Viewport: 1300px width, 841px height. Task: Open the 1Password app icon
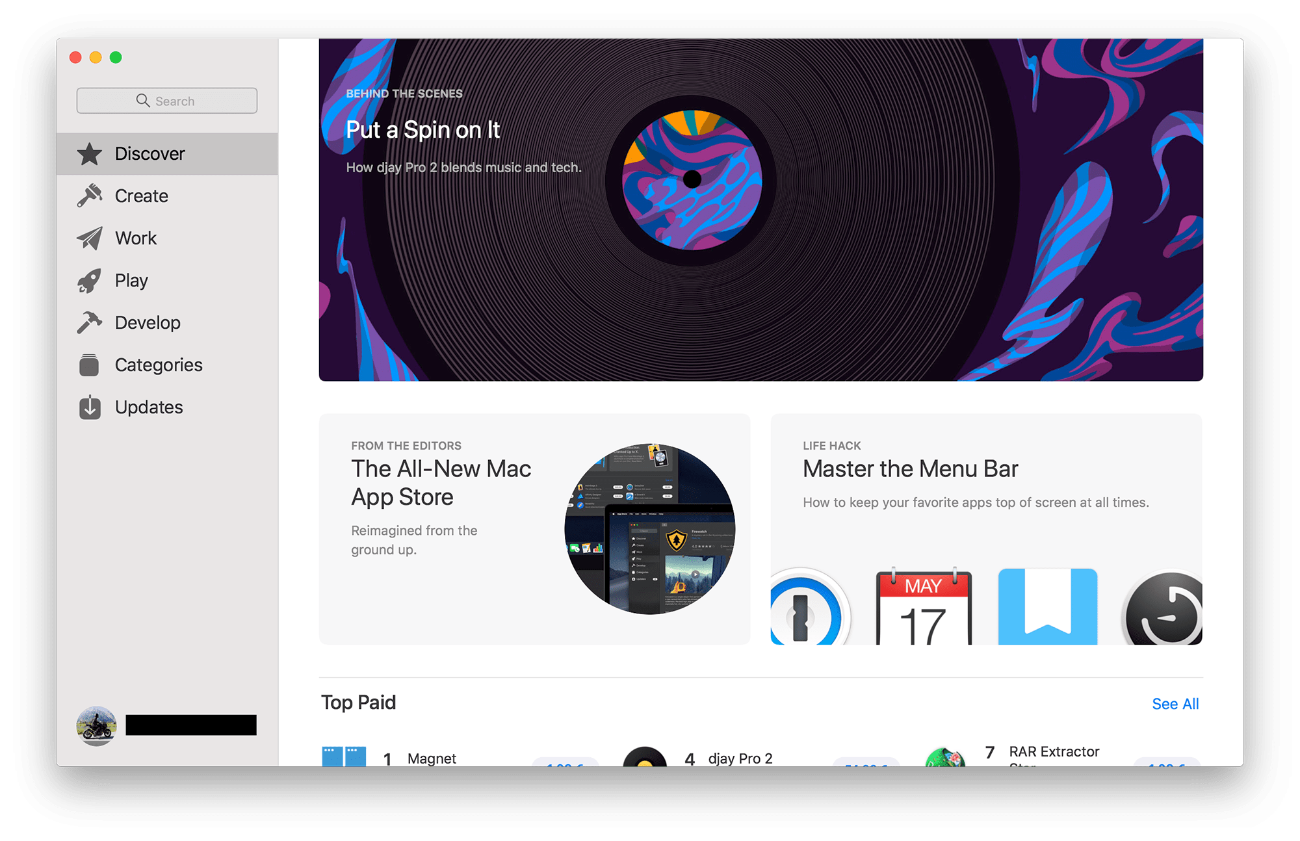806,610
